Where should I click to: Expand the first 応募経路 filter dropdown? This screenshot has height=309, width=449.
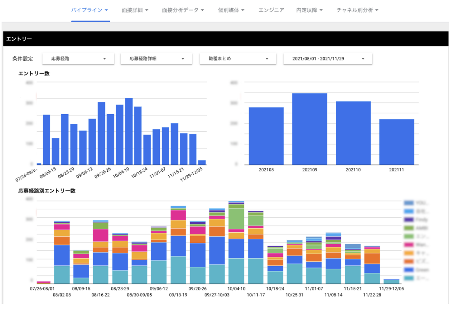[78, 59]
